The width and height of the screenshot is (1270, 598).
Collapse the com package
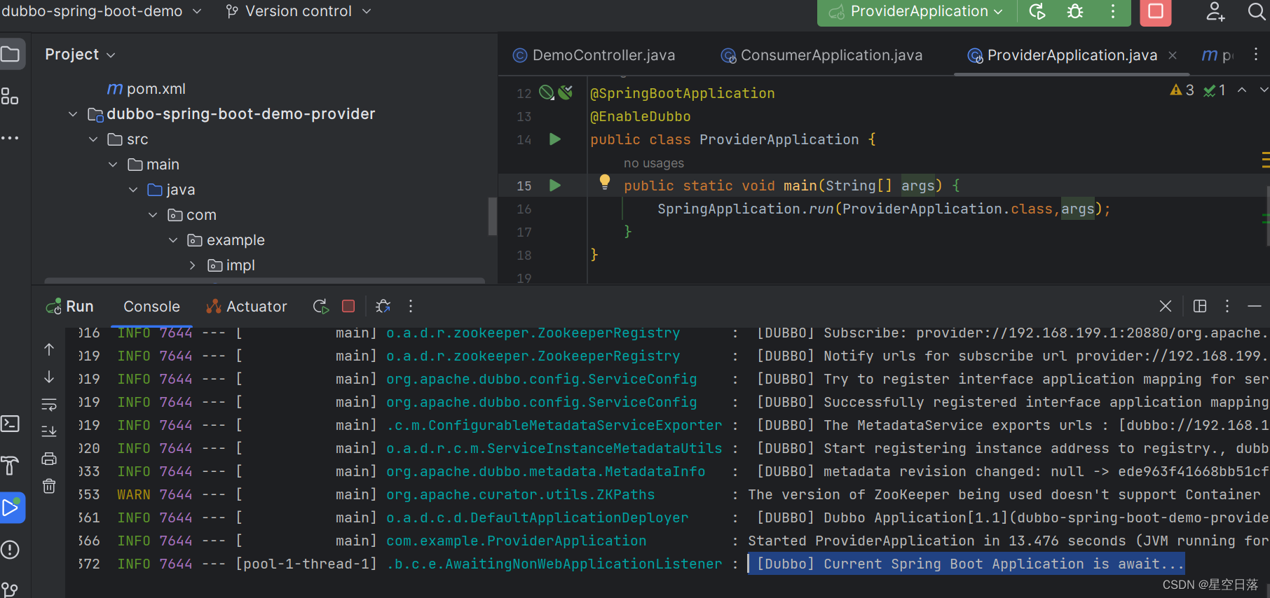[x=153, y=215]
